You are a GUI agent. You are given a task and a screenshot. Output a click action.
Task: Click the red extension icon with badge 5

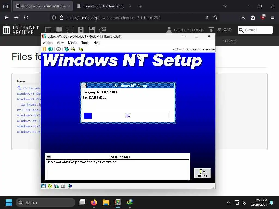(x=263, y=17)
